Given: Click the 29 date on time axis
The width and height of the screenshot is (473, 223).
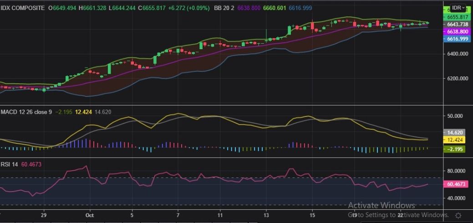Looking at the screenshot, I should (x=44, y=215).
